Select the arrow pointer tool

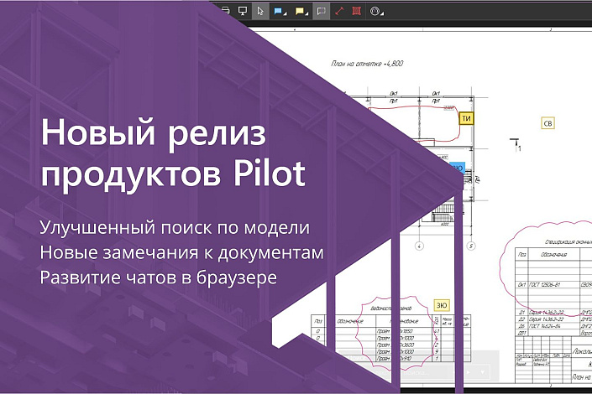260,11
